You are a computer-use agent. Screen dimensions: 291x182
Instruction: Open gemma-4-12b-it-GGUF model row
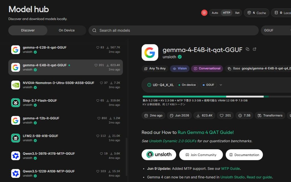[66, 120]
